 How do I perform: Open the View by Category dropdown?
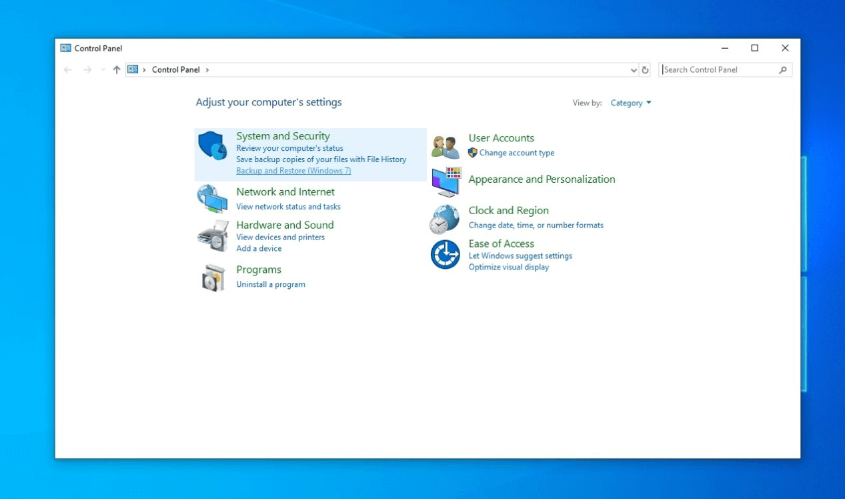(630, 103)
